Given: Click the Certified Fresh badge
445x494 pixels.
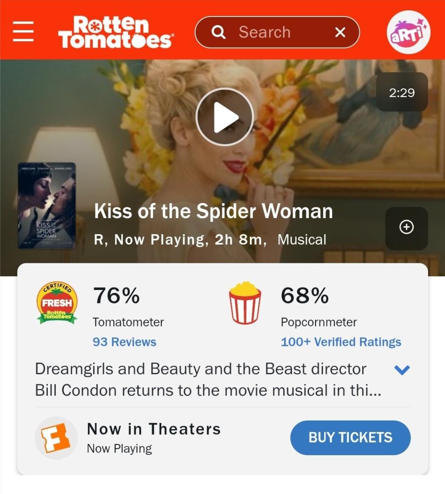Looking at the screenshot, I should [x=57, y=303].
